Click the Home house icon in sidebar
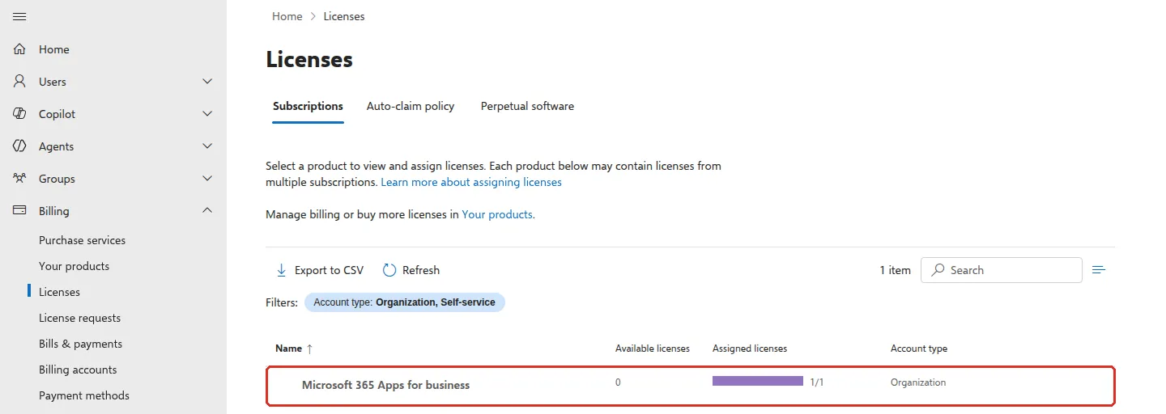Image resolution: width=1166 pixels, height=414 pixels. (19, 49)
